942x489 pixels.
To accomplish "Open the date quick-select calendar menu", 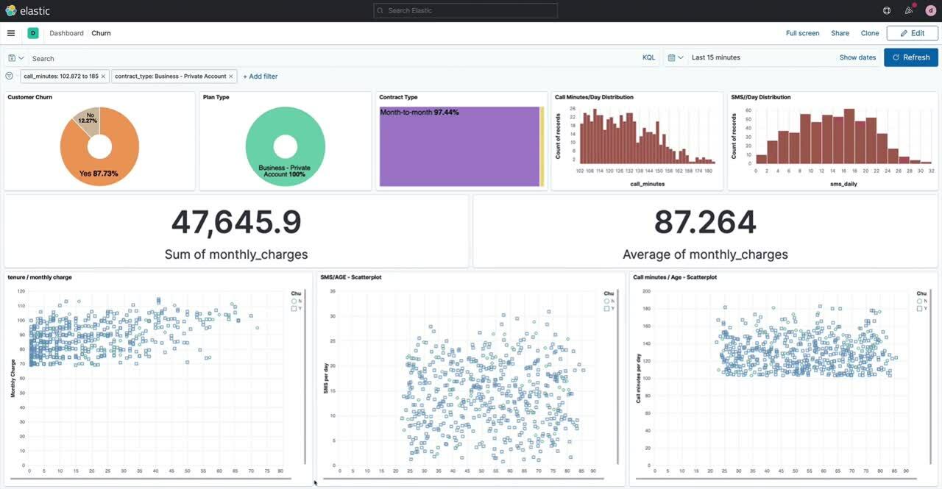I will [x=676, y=57].
